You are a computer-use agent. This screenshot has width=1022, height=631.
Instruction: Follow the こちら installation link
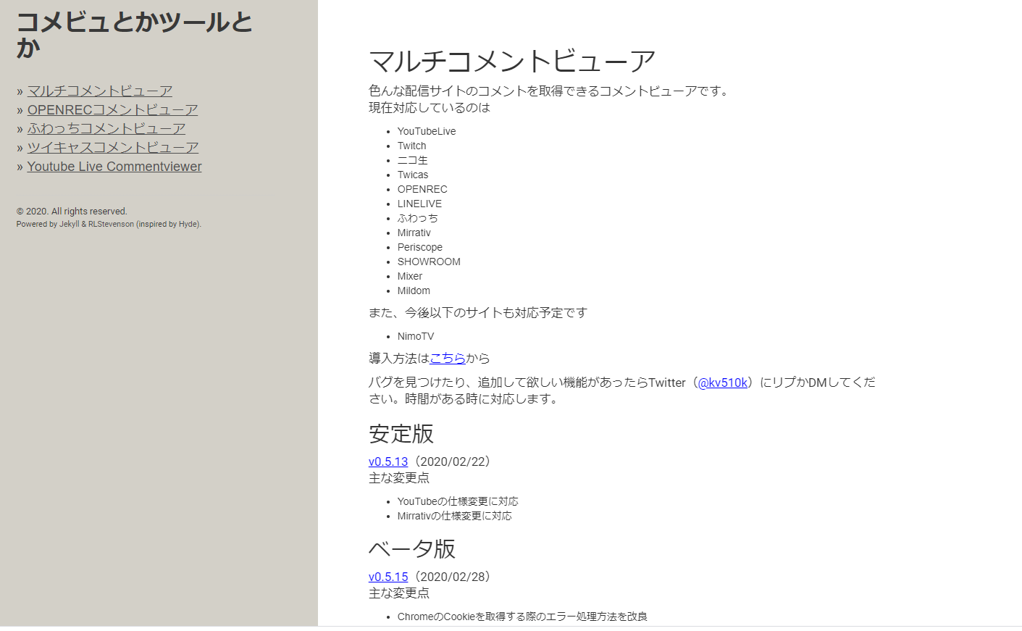448,358
